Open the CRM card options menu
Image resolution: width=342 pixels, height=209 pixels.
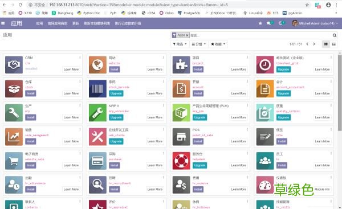pos(80,57)
